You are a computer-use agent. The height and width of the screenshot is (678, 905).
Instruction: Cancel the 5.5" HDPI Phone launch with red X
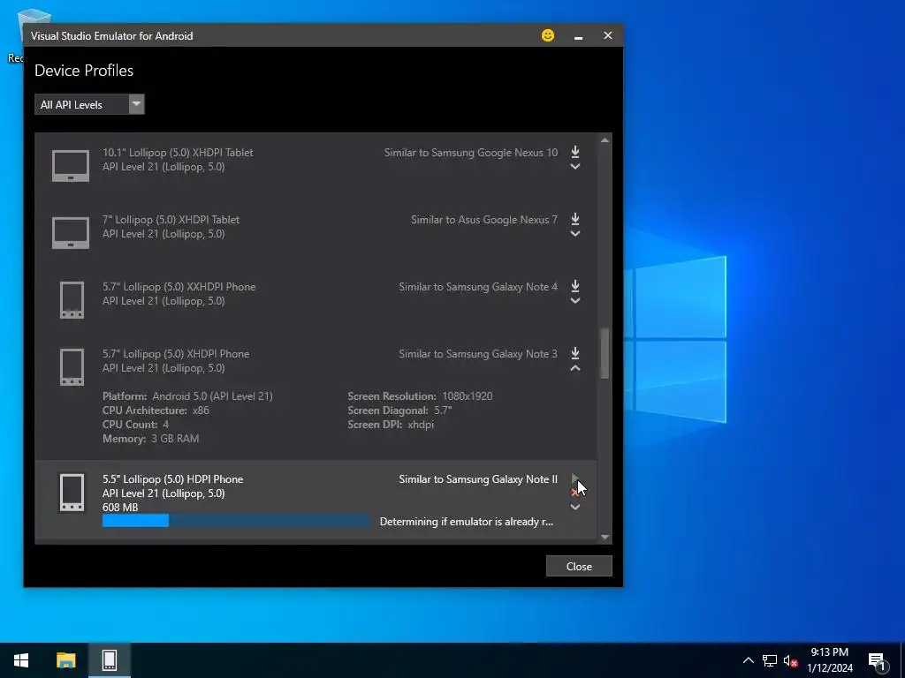[x=574, y=493]
